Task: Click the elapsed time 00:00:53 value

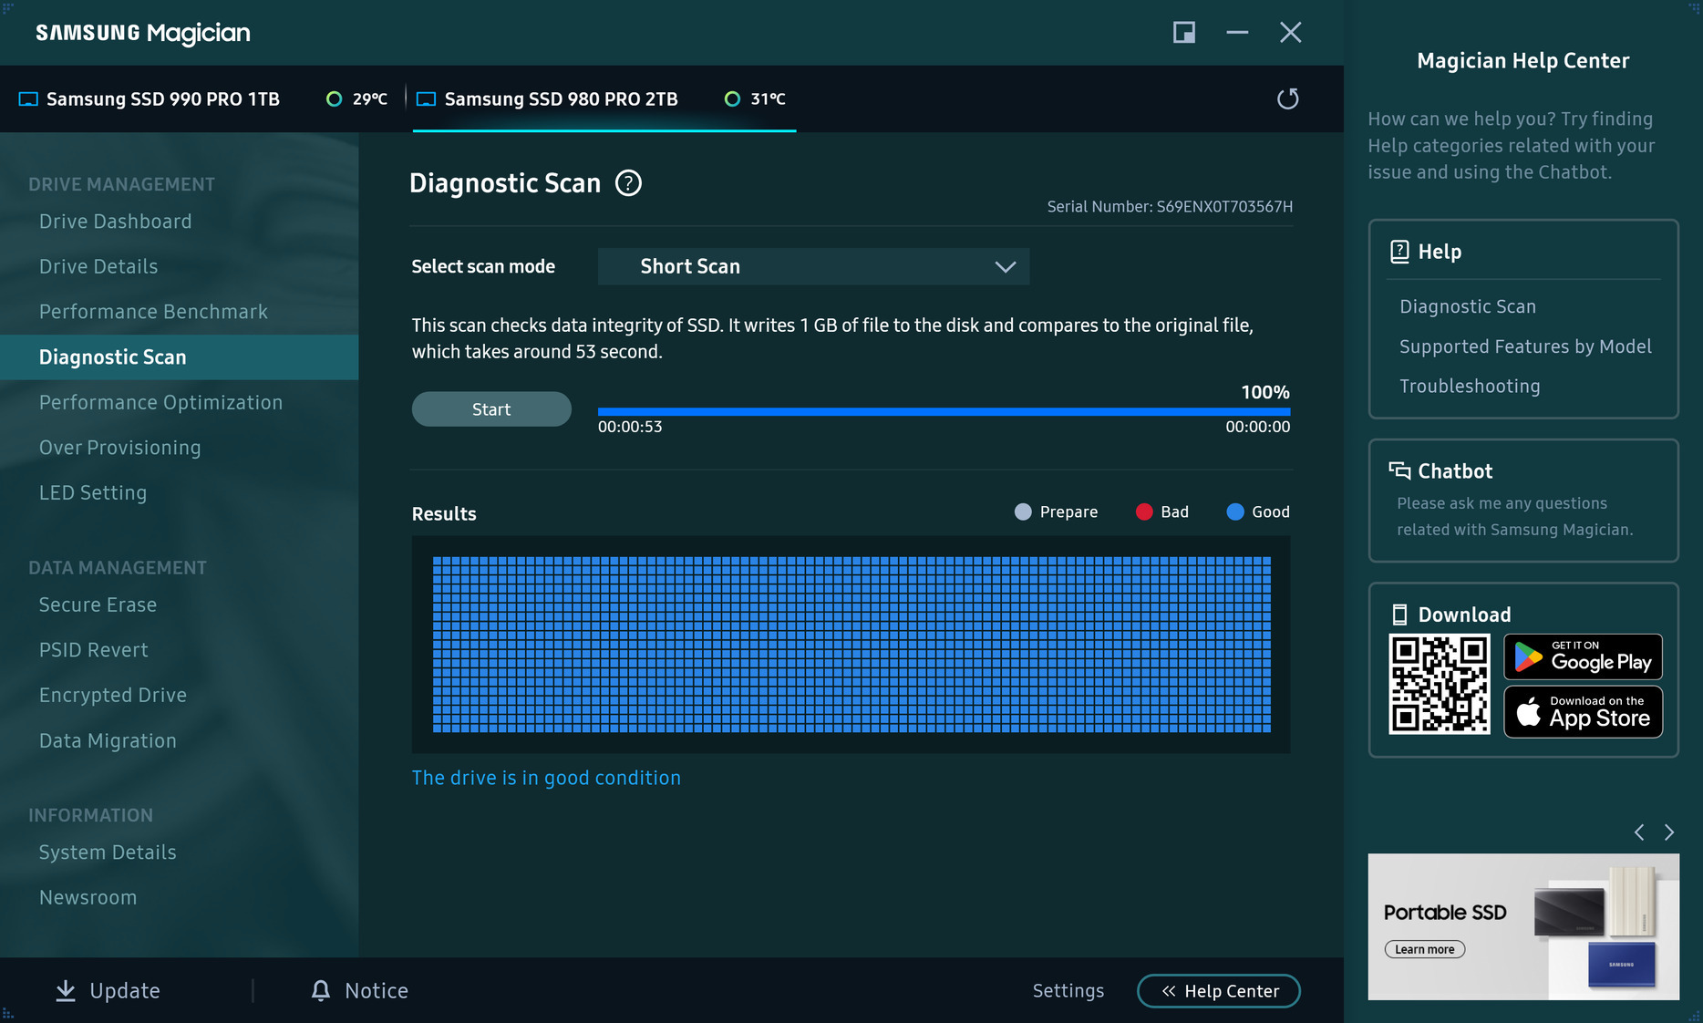Action: (630, 427)
